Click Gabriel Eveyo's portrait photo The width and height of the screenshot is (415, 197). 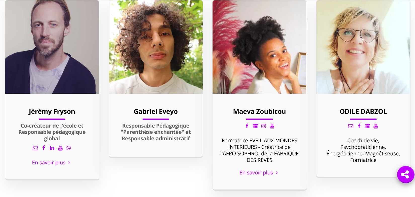(x=156, y=47)
